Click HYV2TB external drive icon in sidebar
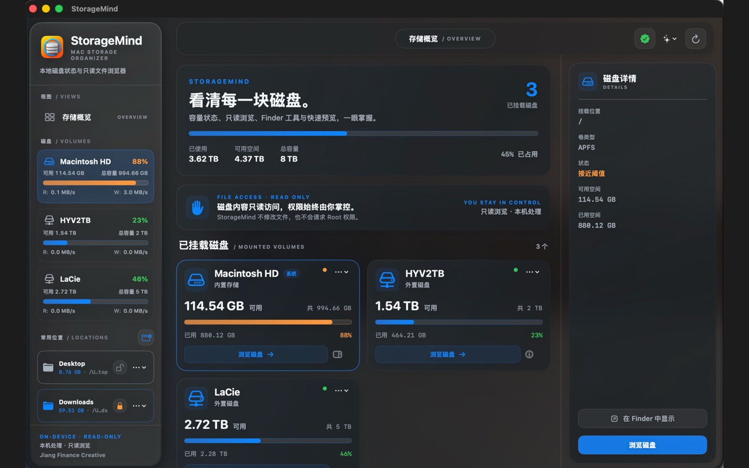 (x=49, y=221)
